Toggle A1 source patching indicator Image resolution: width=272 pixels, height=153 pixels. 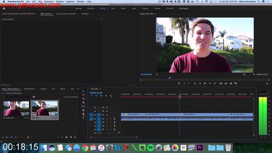(91, 119)
